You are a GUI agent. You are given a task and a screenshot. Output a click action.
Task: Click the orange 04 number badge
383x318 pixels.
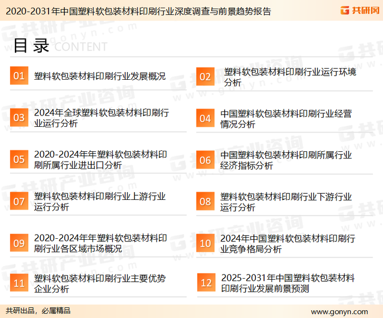point(205,118)
